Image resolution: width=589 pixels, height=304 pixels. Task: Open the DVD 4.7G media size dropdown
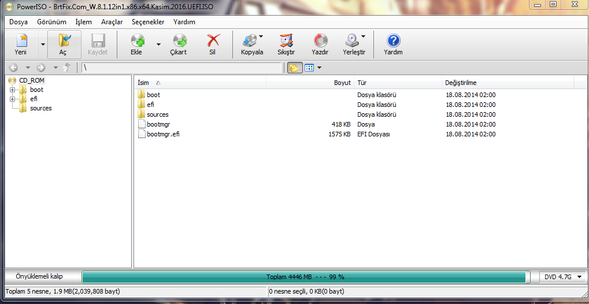pyautogui.click(x=562, y=277)
